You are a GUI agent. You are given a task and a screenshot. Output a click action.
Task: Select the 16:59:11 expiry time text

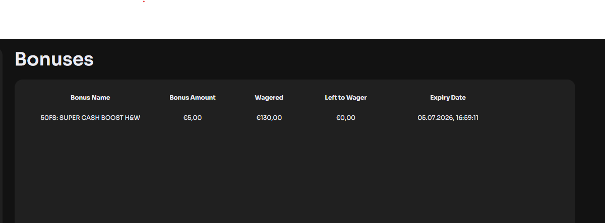click(x=467, y=118)
